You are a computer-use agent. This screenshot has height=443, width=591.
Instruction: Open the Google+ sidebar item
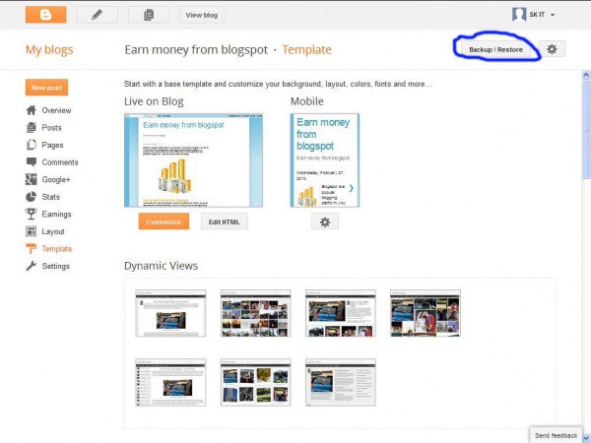click(56, 180)
